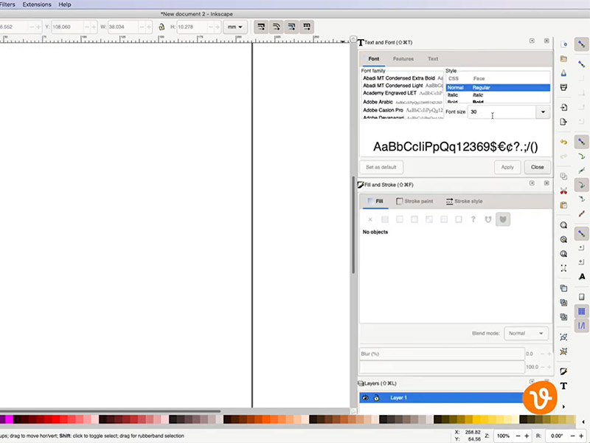590x443 pixels.
Task: Open Fill and Stroke dialog from commands bar
Action: click(563, 371)
